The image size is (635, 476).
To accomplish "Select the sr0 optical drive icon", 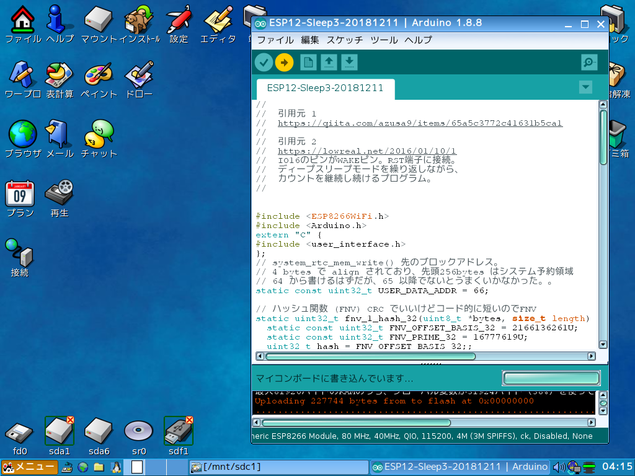I will [138, 436].
